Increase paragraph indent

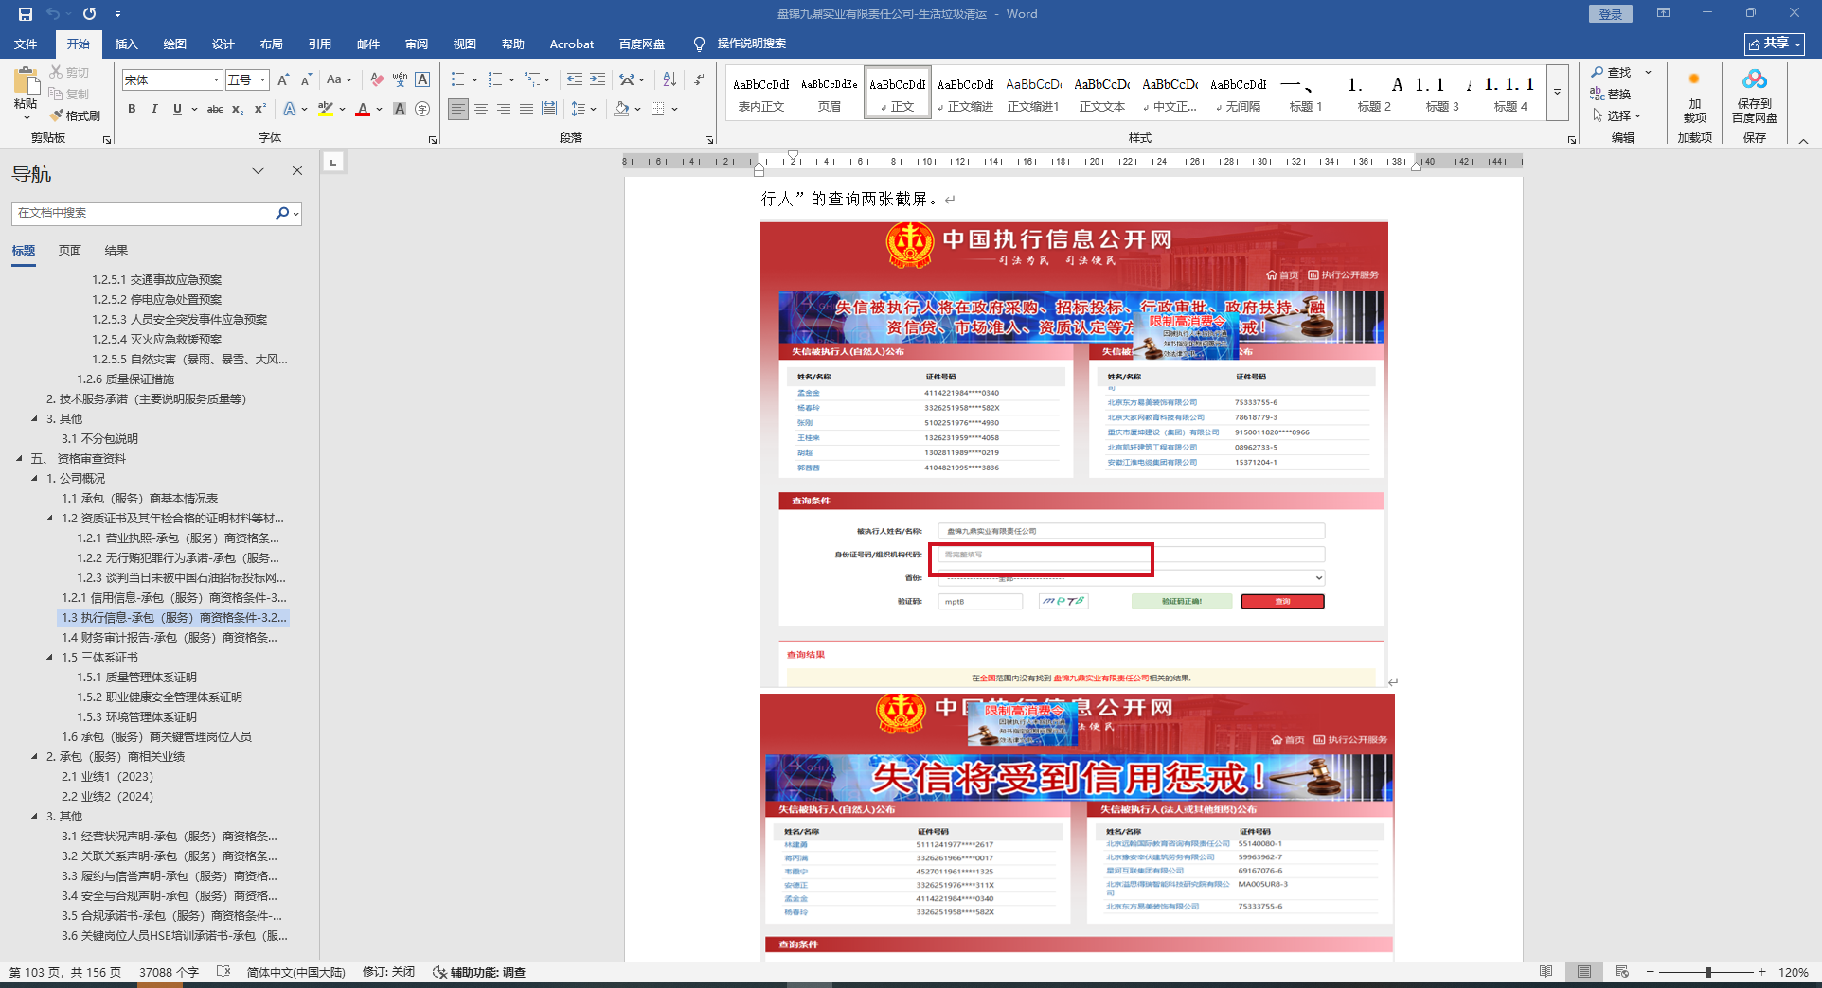(598, 80)
